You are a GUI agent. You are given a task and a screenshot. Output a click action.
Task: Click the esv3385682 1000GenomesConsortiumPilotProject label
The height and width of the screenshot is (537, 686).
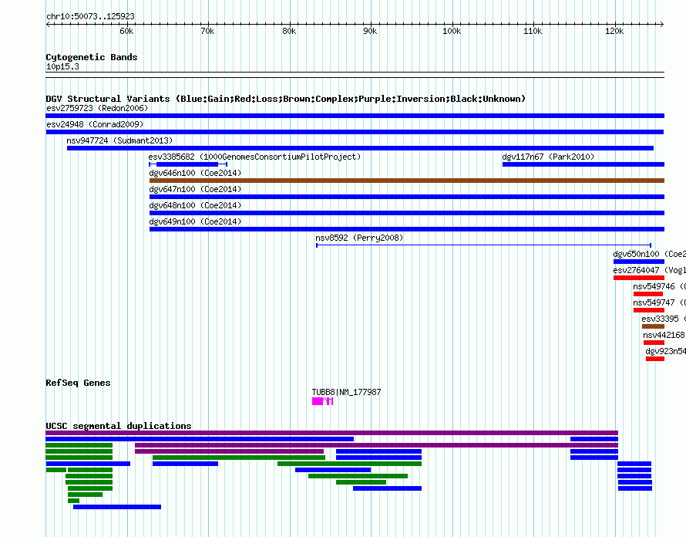(x=254, y=157)
